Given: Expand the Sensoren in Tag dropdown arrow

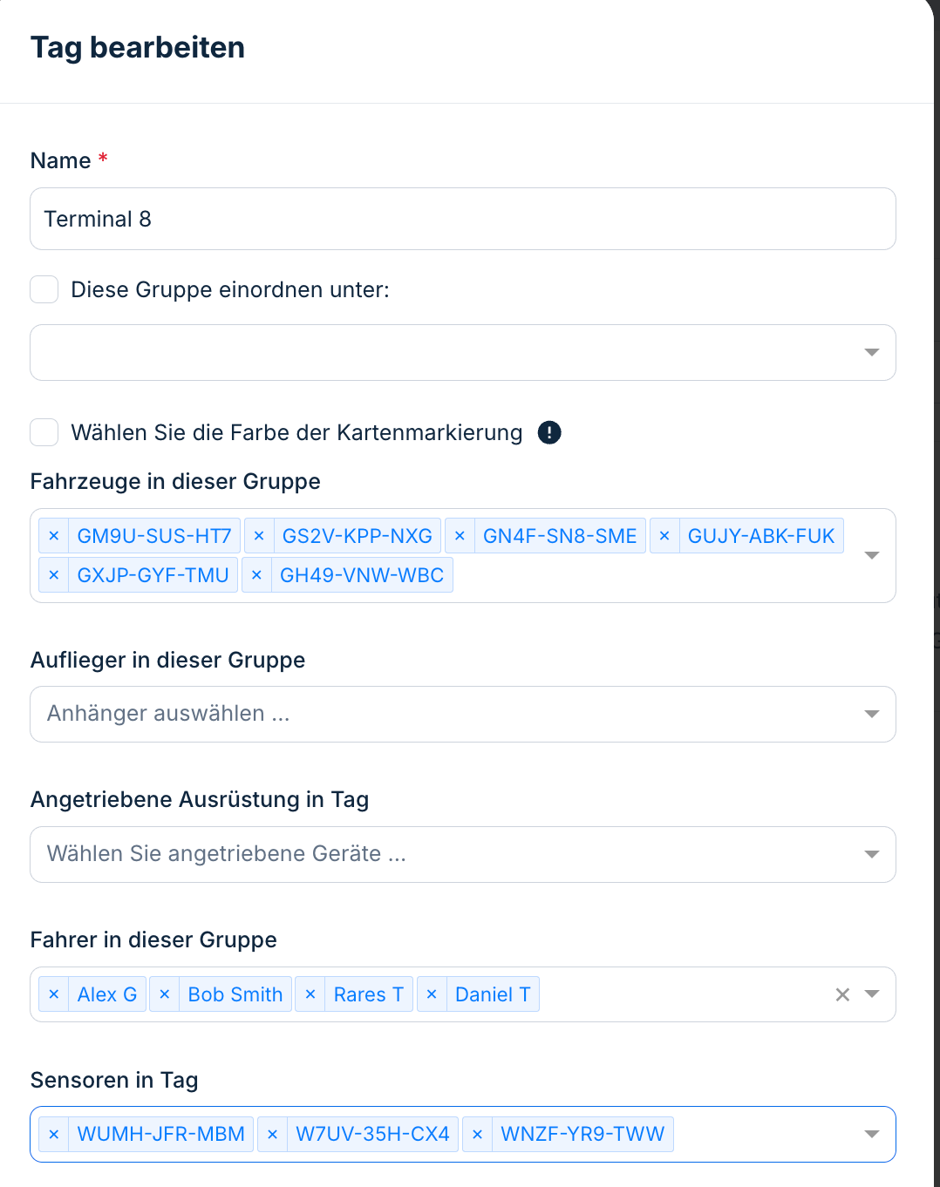Looking at the screenshot, I should click(x=871, y=1134).
